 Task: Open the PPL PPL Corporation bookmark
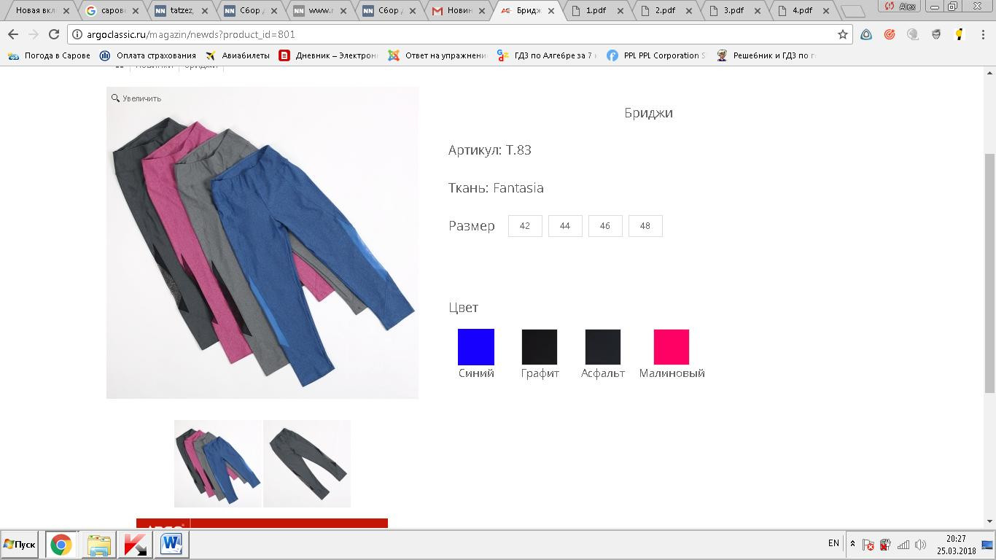656,55
